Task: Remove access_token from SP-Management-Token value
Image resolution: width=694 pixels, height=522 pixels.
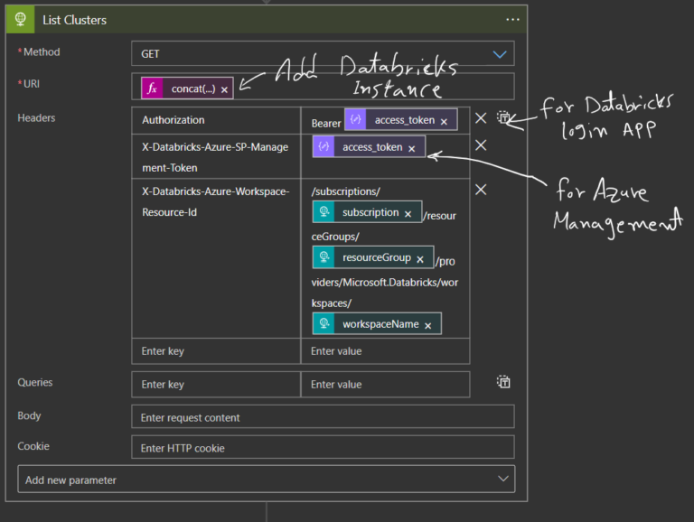Action: pos(412,149)
